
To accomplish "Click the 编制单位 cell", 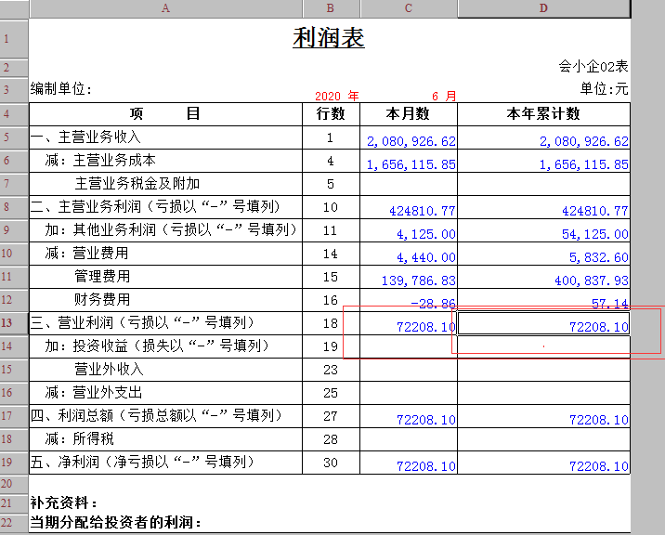I will tap(61, 88).
